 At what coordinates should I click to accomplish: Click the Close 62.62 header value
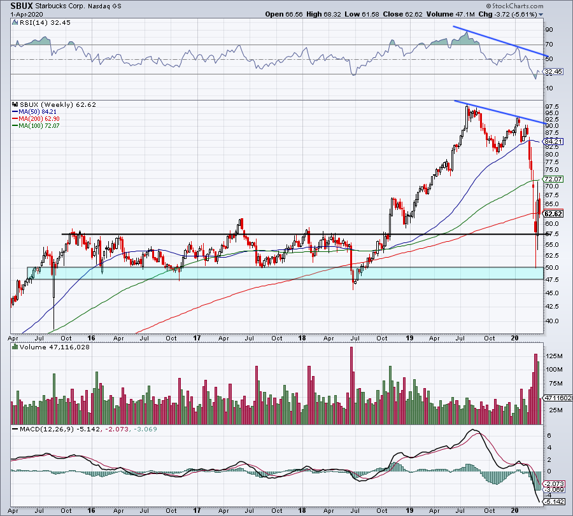coord(402,15)
